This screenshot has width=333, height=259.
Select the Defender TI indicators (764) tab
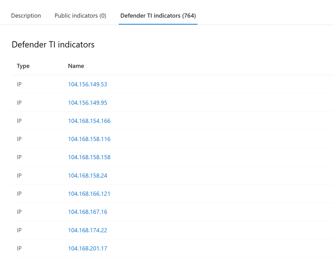(x=158, y=16)
